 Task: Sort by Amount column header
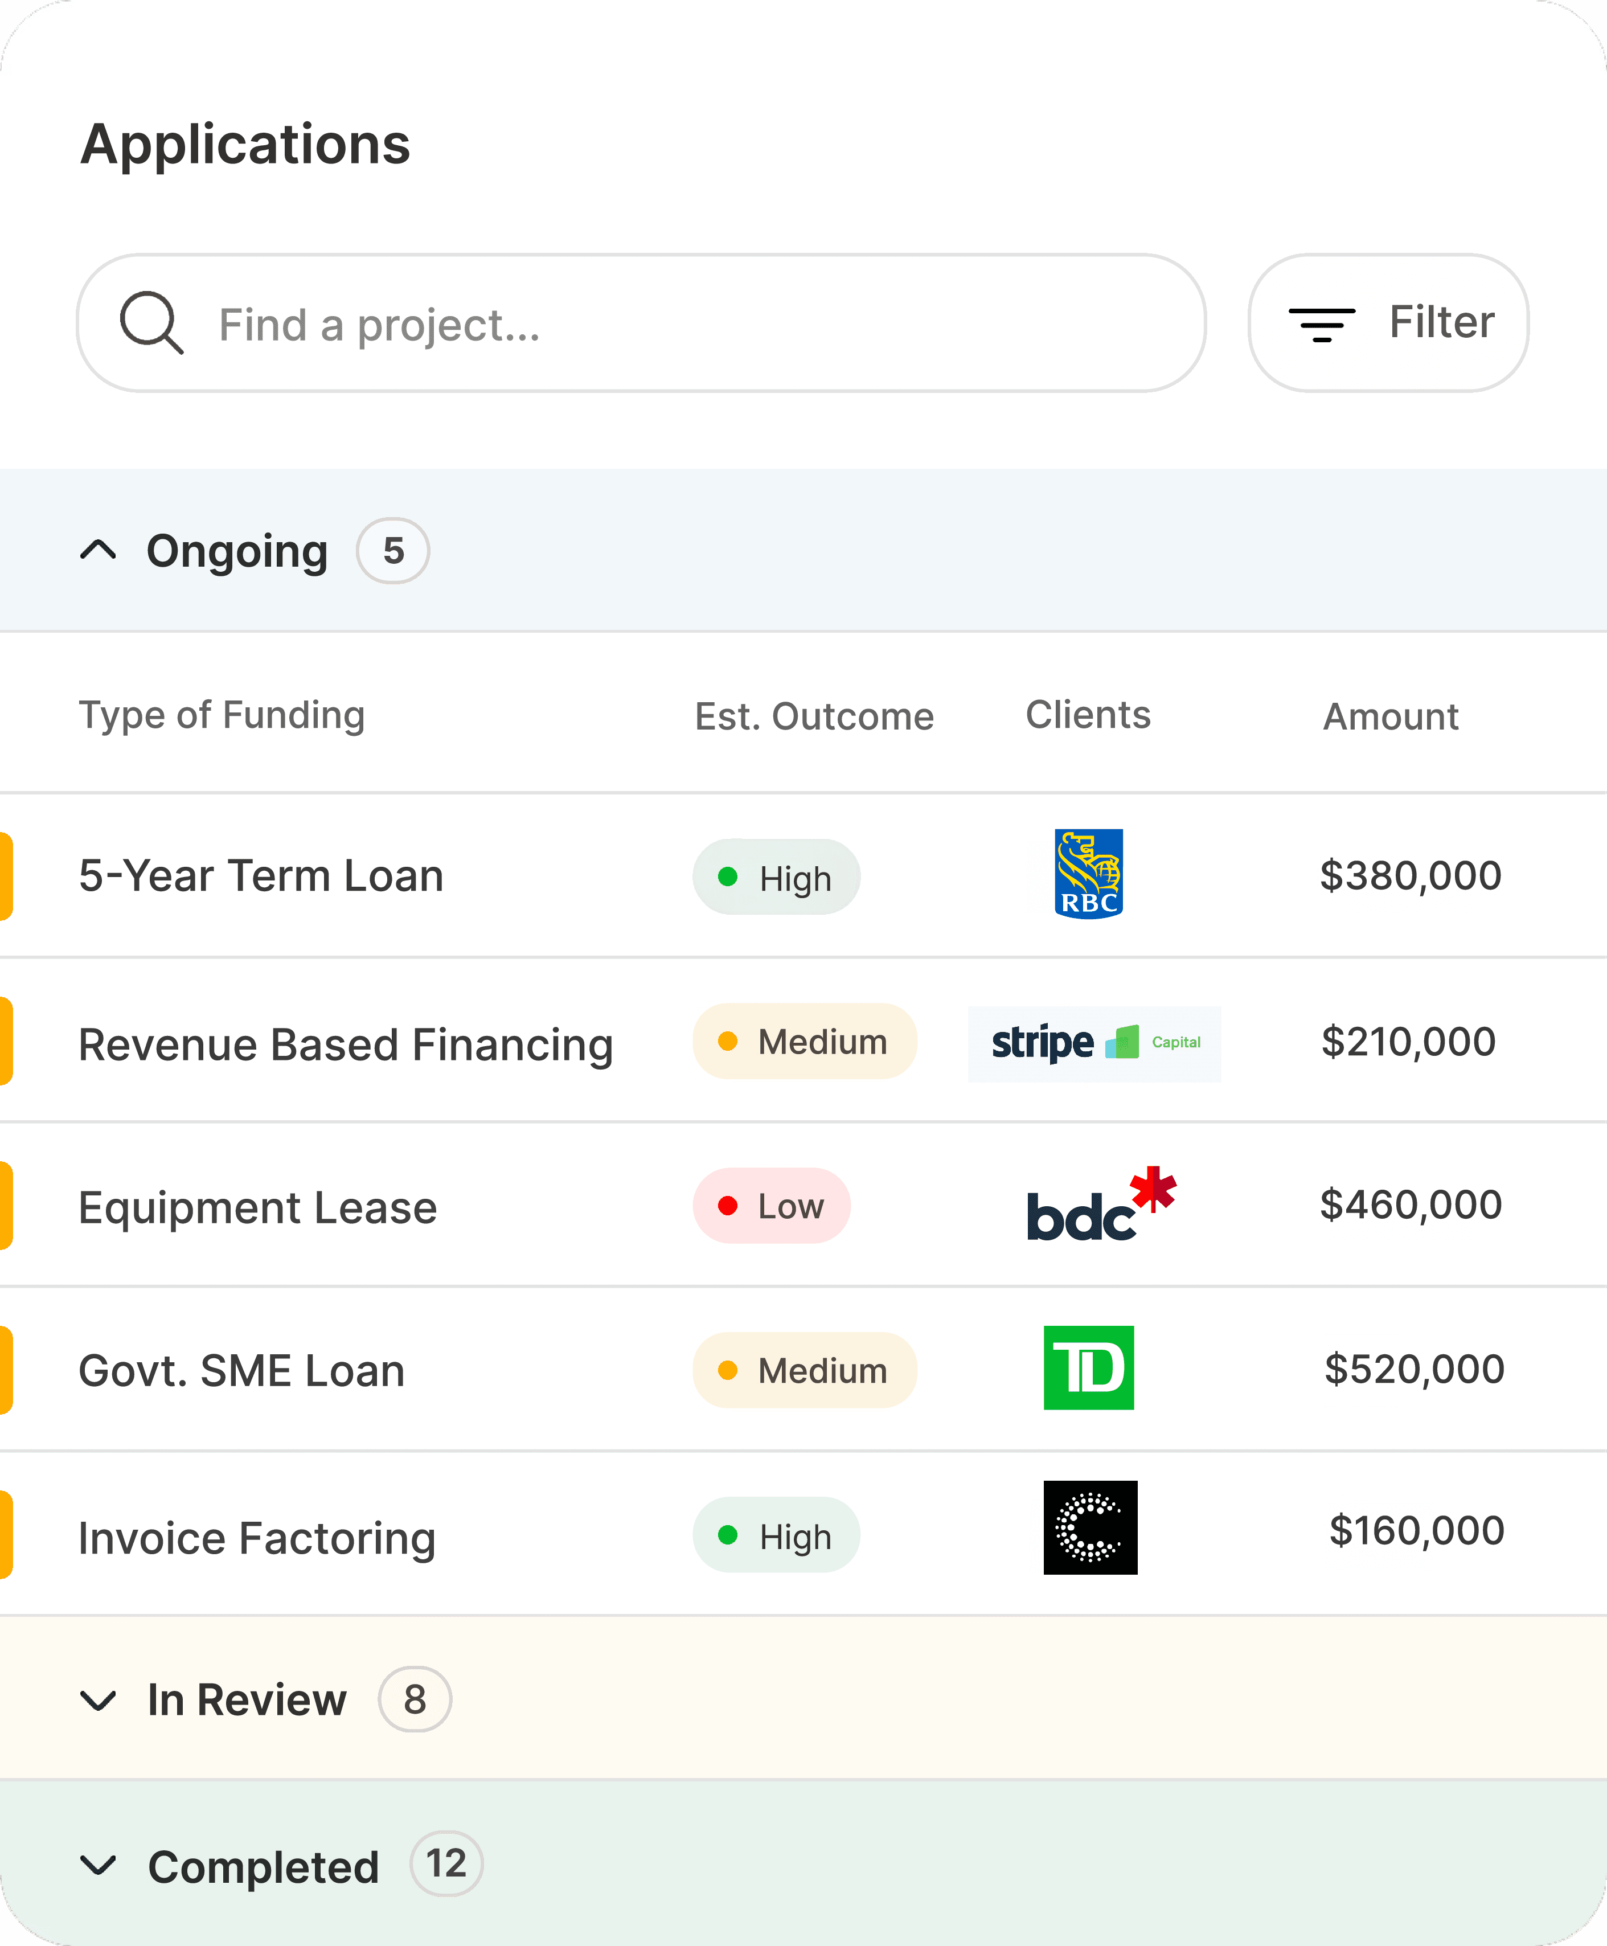click(1391, 716)
